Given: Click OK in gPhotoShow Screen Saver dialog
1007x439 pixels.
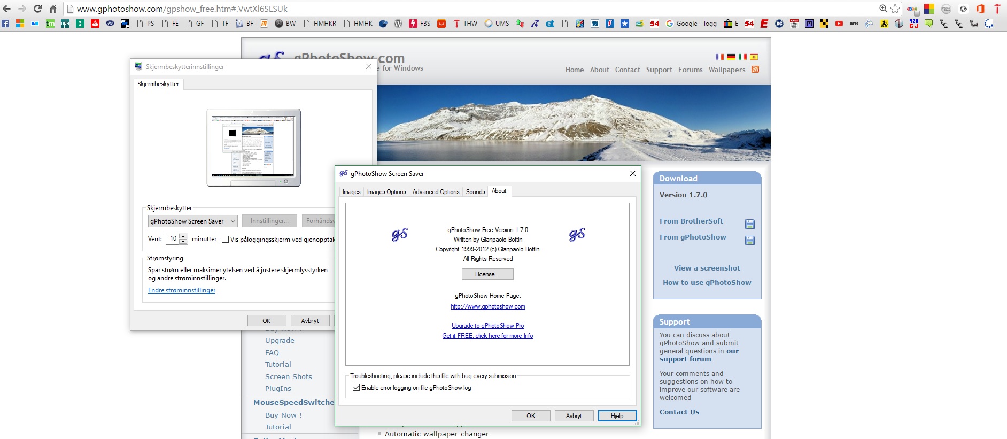Looking at the screenshot, I should (531, 416).
